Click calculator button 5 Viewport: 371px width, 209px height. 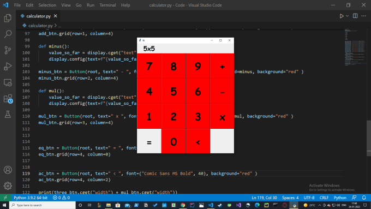coord(173,91)
